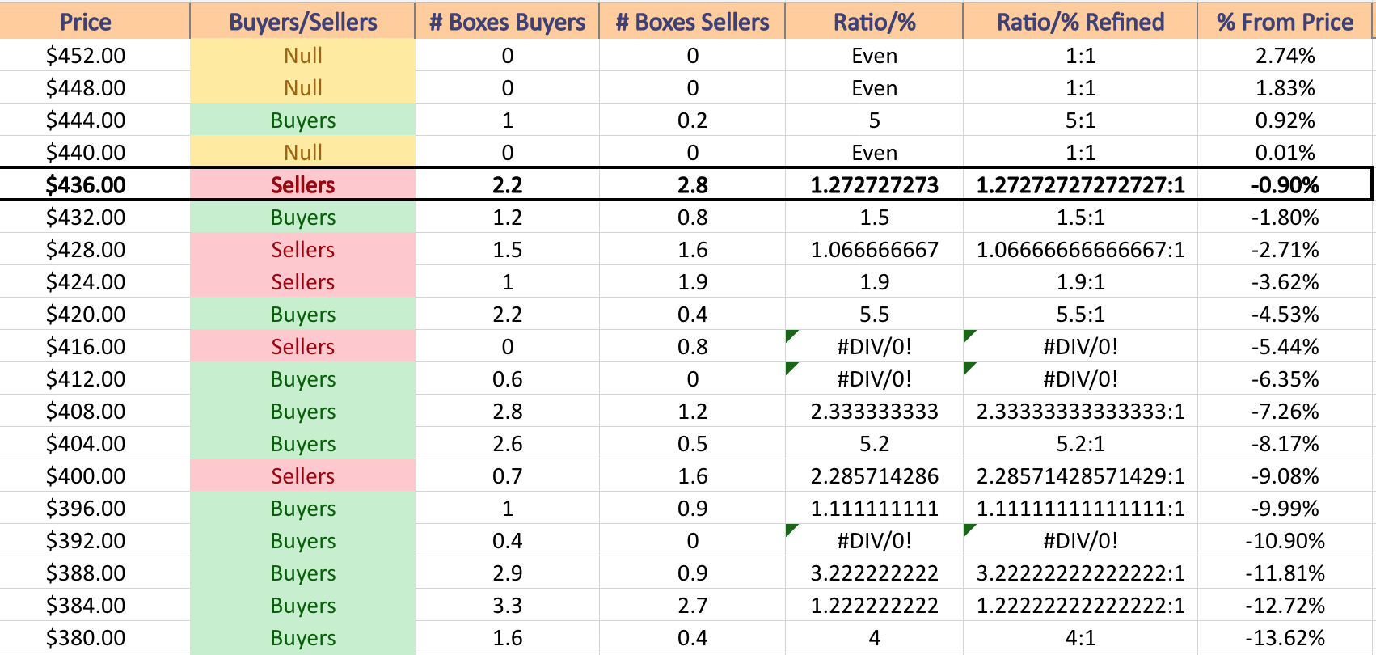Click the -9.99% from price cell
Screen dimensions: 1376x655
(x=1285, y=509)
